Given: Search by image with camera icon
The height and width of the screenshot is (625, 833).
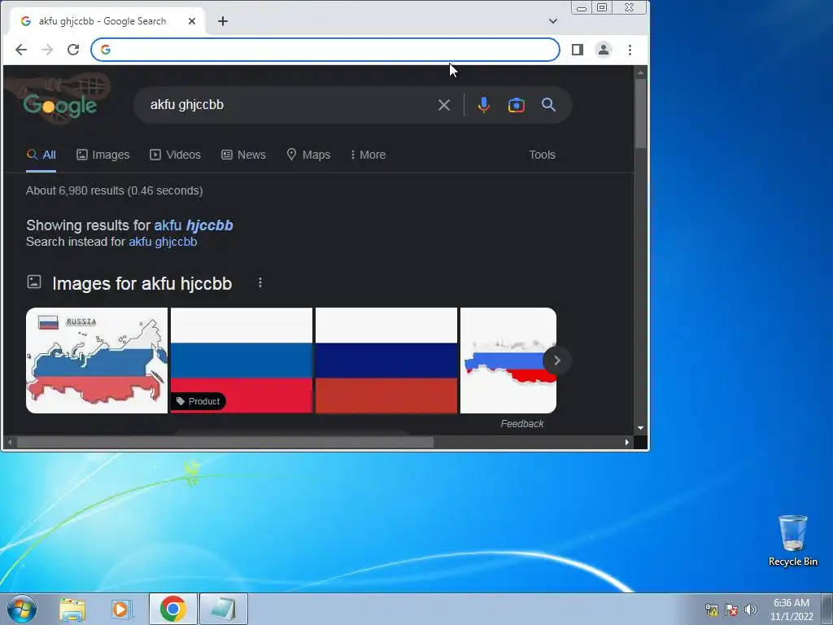Looking at the screenshot, I should pyautogui.click(x=516, y=105).
